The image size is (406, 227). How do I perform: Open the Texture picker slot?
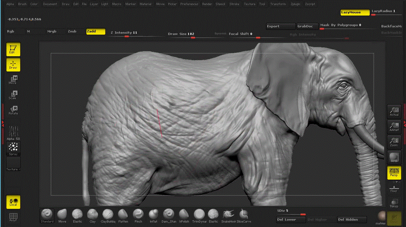[13, 164]
